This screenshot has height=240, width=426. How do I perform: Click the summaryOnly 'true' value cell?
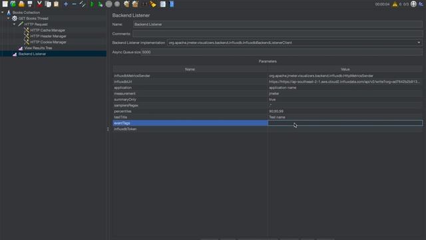pyautogui.click(x=345, y=99)
